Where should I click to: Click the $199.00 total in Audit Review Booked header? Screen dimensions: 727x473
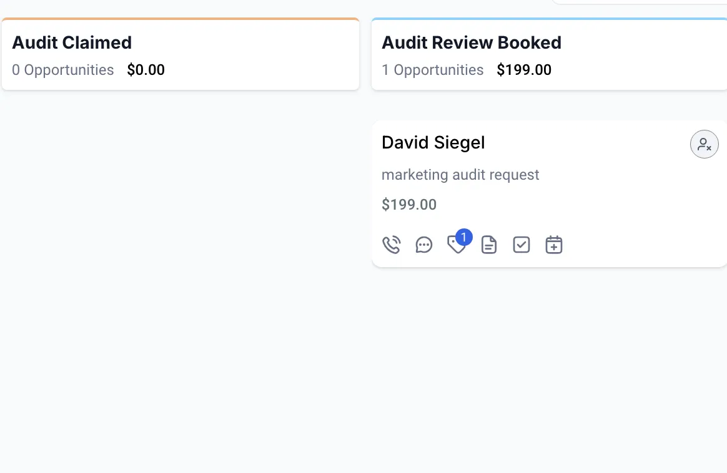(x=524, y=70)
